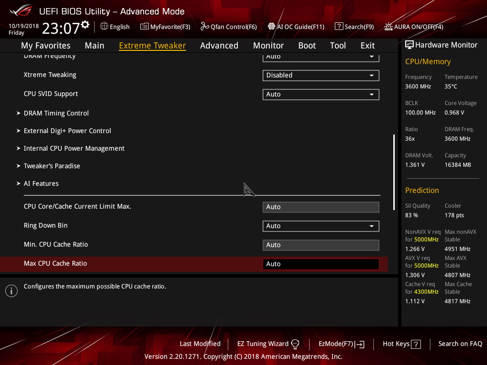Click the info icon beside the description
Viewport: 487px width, 365px height.
coord(11,291)
